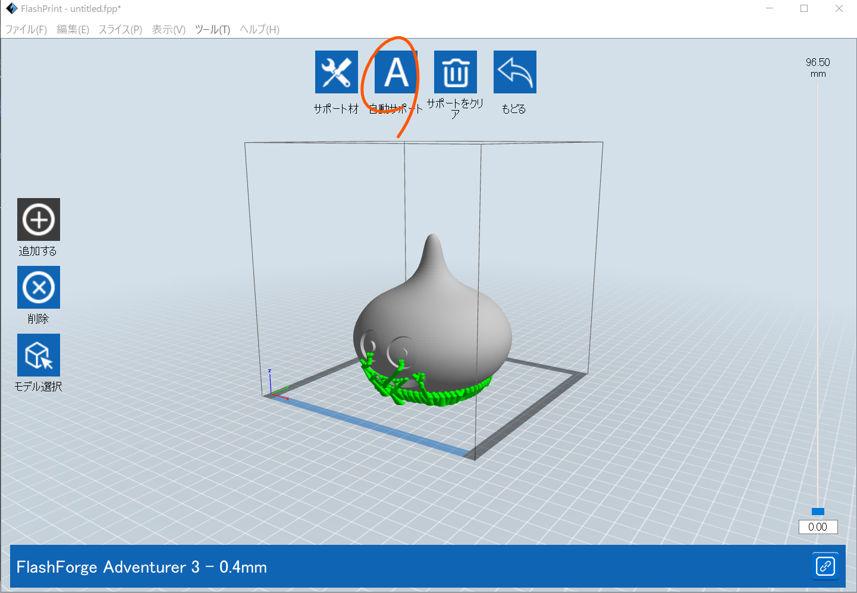Image resolution: width=857 pixels, height=593 pixels.
Task: Open the サポート材 support options tool
Action: [337, 72]
